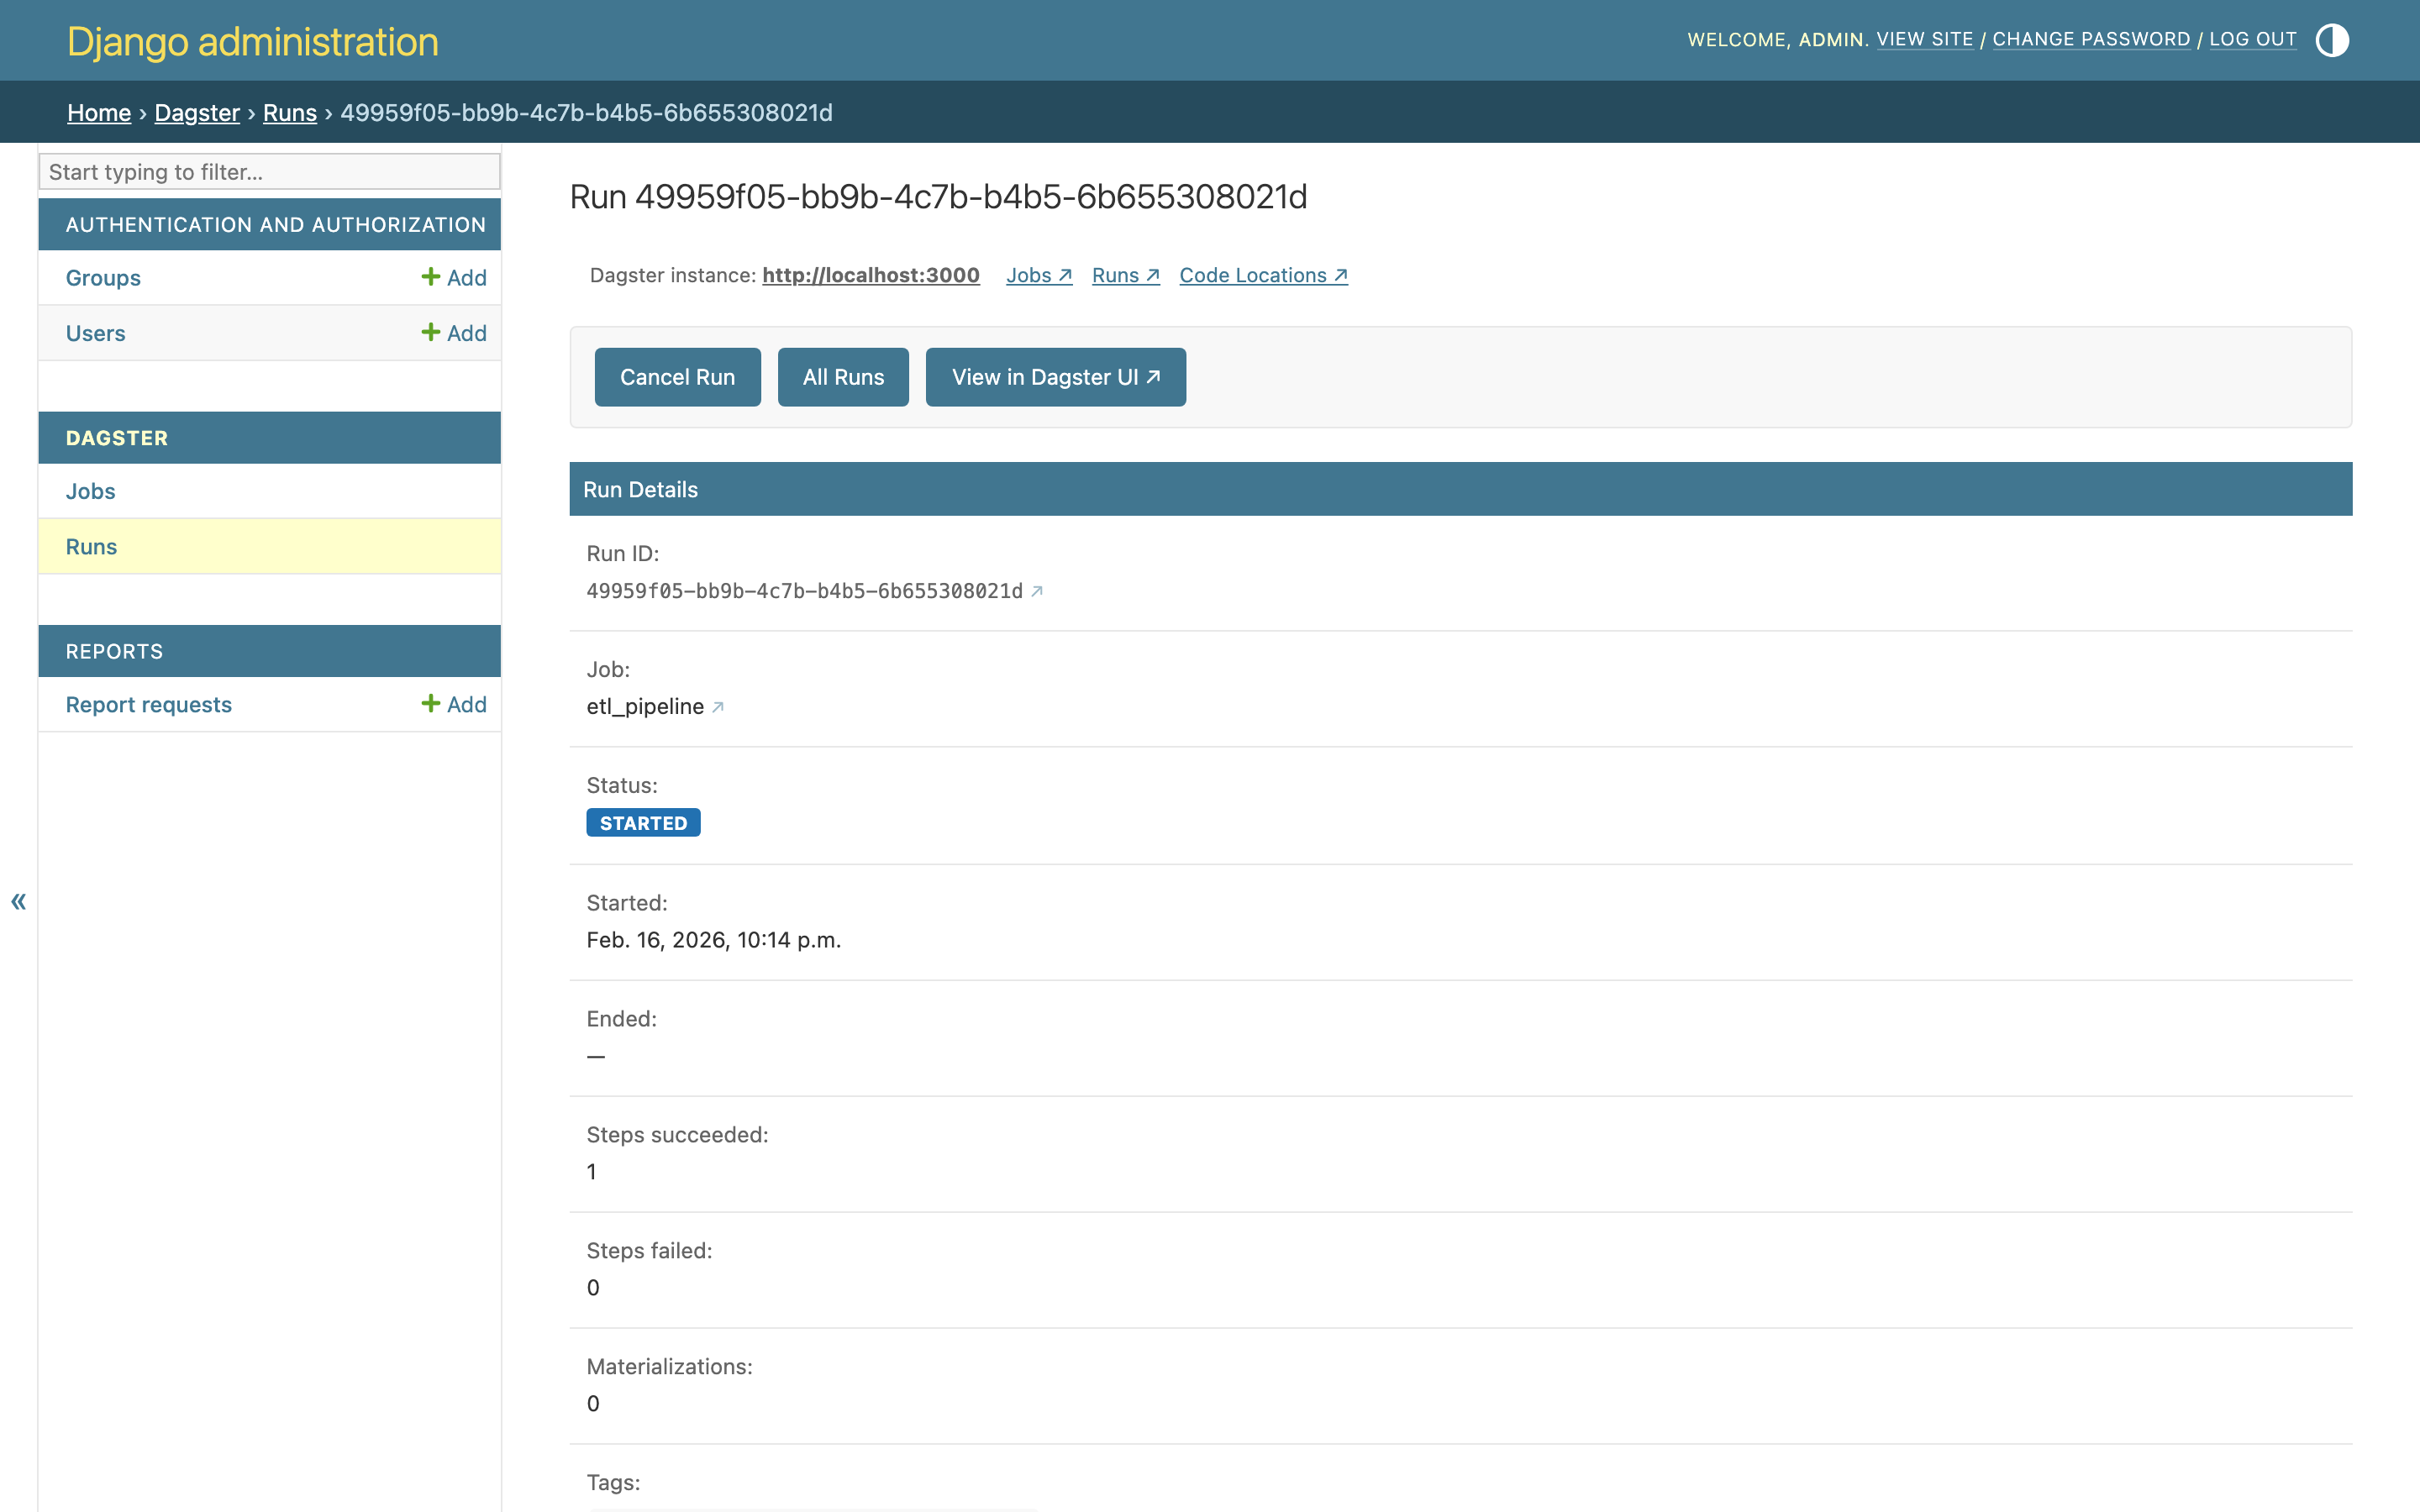Open the Change Password link
This screenshot has width=2420, height=1512.
click(2091, 39)
